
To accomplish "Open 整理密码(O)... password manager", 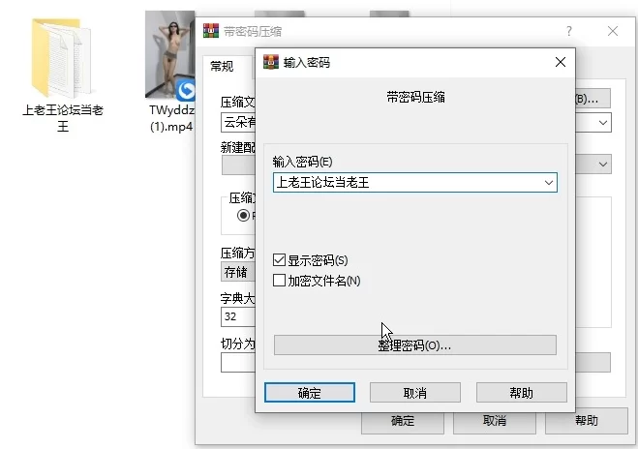I will 415,345.
